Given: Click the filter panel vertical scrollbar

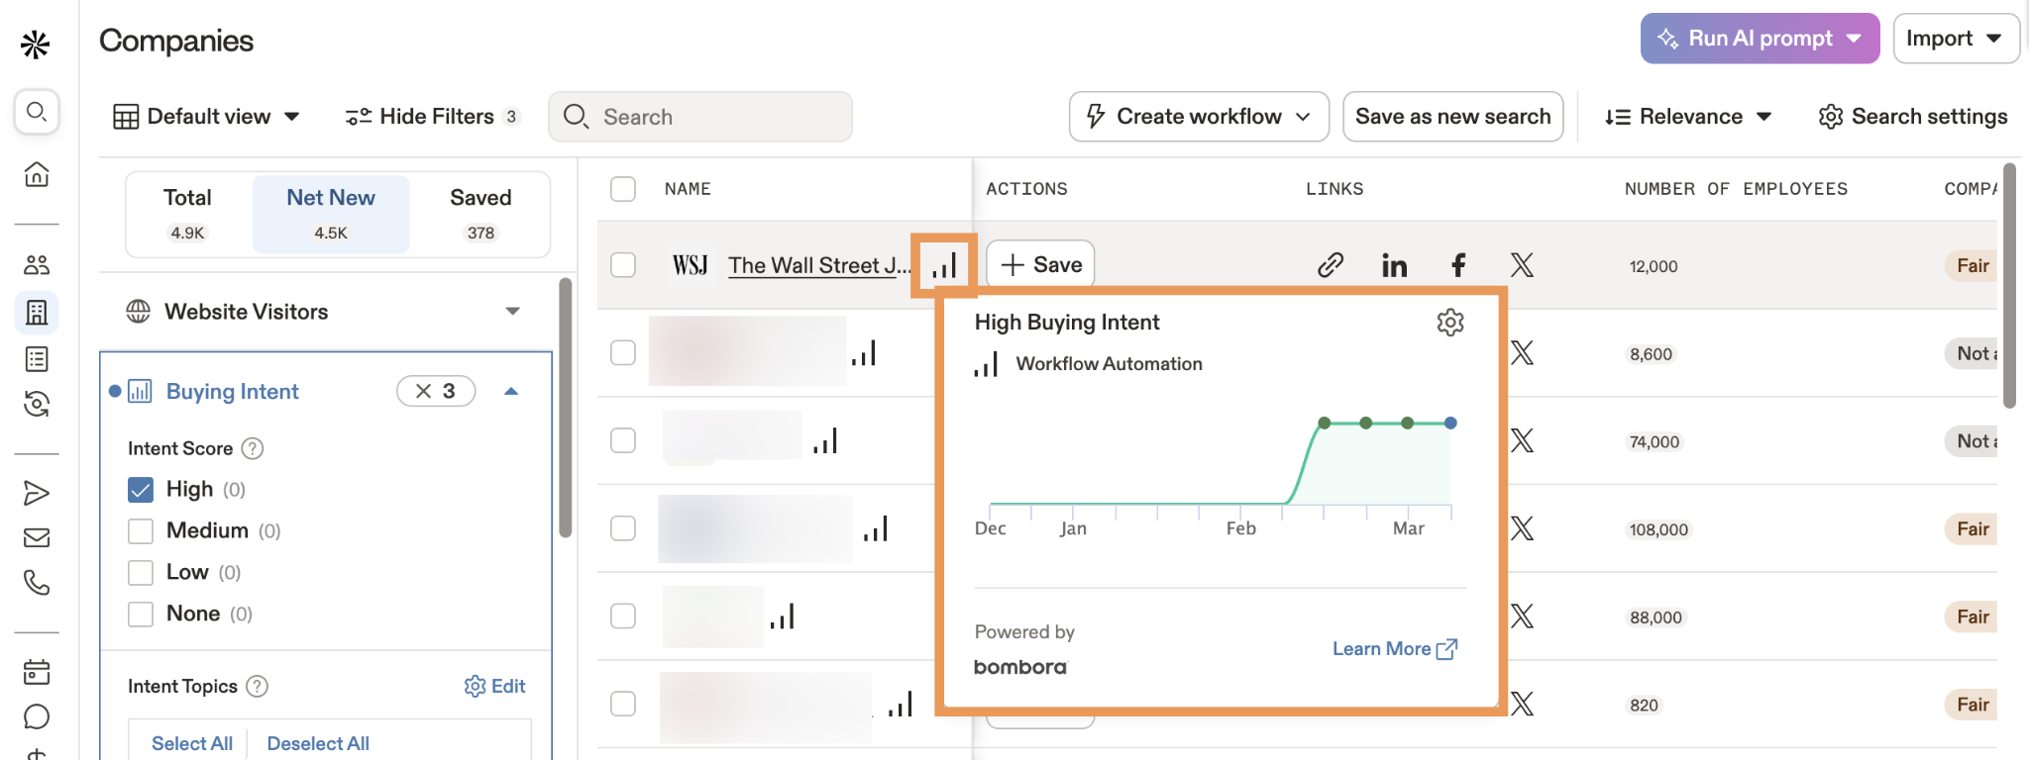Looking at the screenshot, I should click(566, 408).
